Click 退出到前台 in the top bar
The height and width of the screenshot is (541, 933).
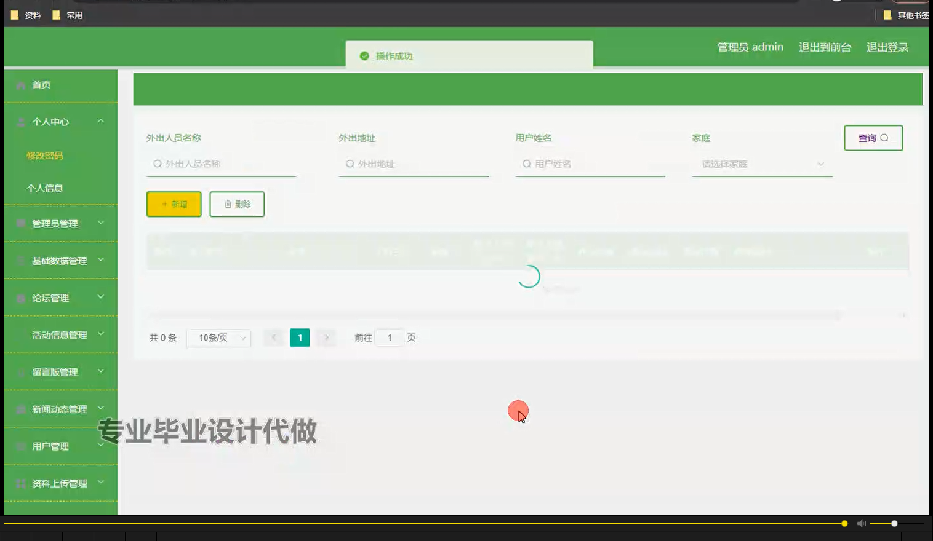pos(825,47)
